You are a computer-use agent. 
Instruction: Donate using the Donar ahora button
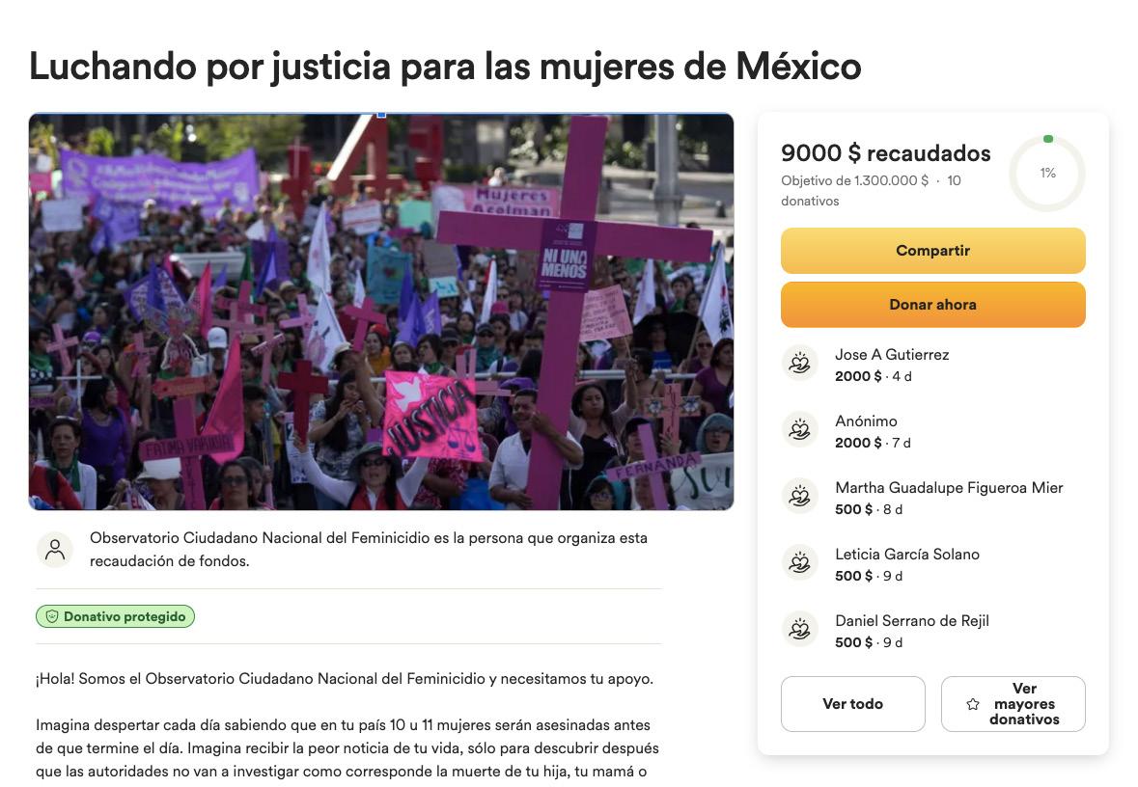pos(932,305)
